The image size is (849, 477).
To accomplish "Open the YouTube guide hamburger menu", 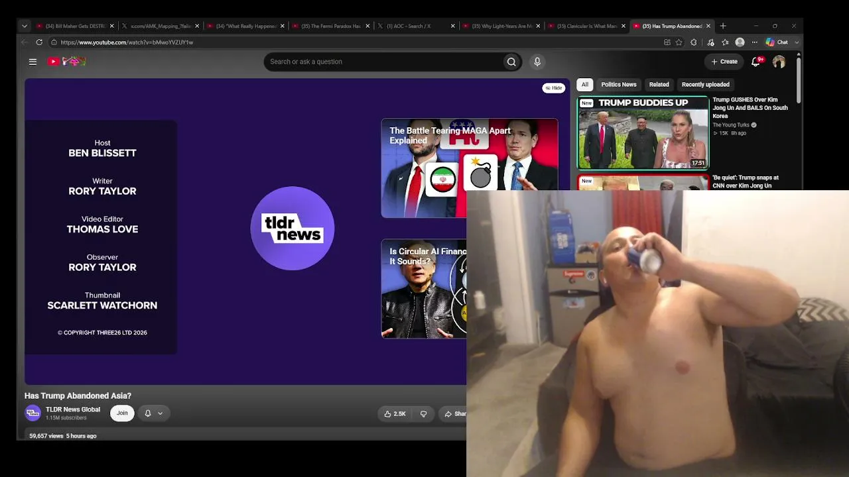I will point(33,62).
